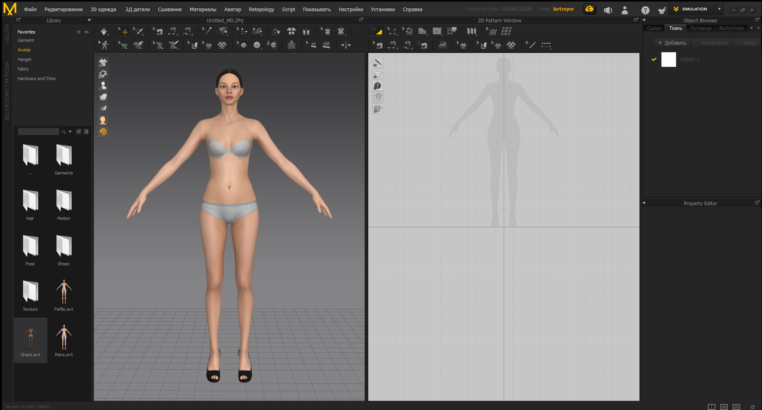Screen dimensions: 762x410
Task: Select the internal polygon tool in 2D toolbar
Action: tap(437, 31)
